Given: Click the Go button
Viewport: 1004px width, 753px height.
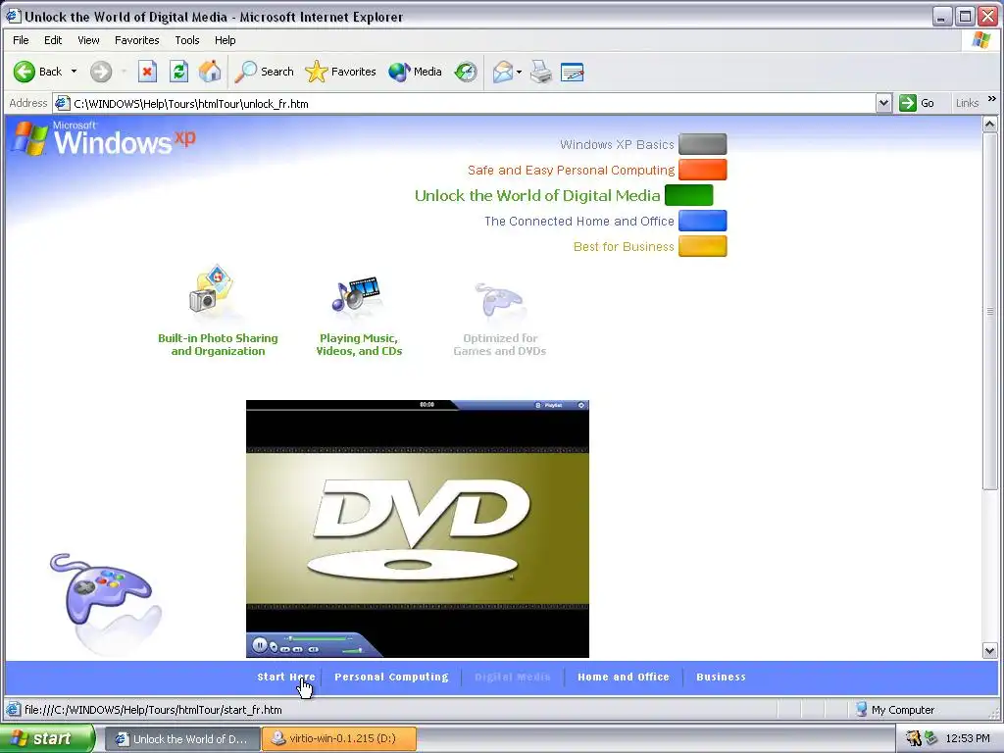Looking at the screenshot, I should [x=917, y=103].
